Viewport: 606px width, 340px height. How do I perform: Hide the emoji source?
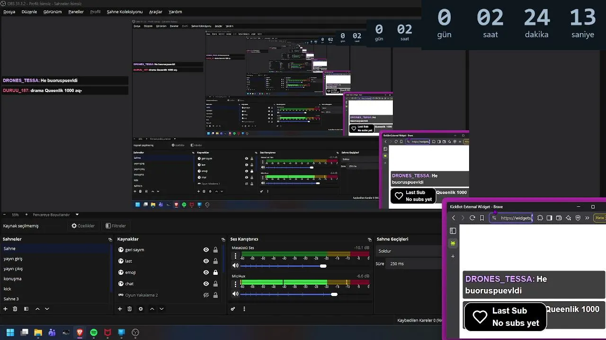[206, 272]
